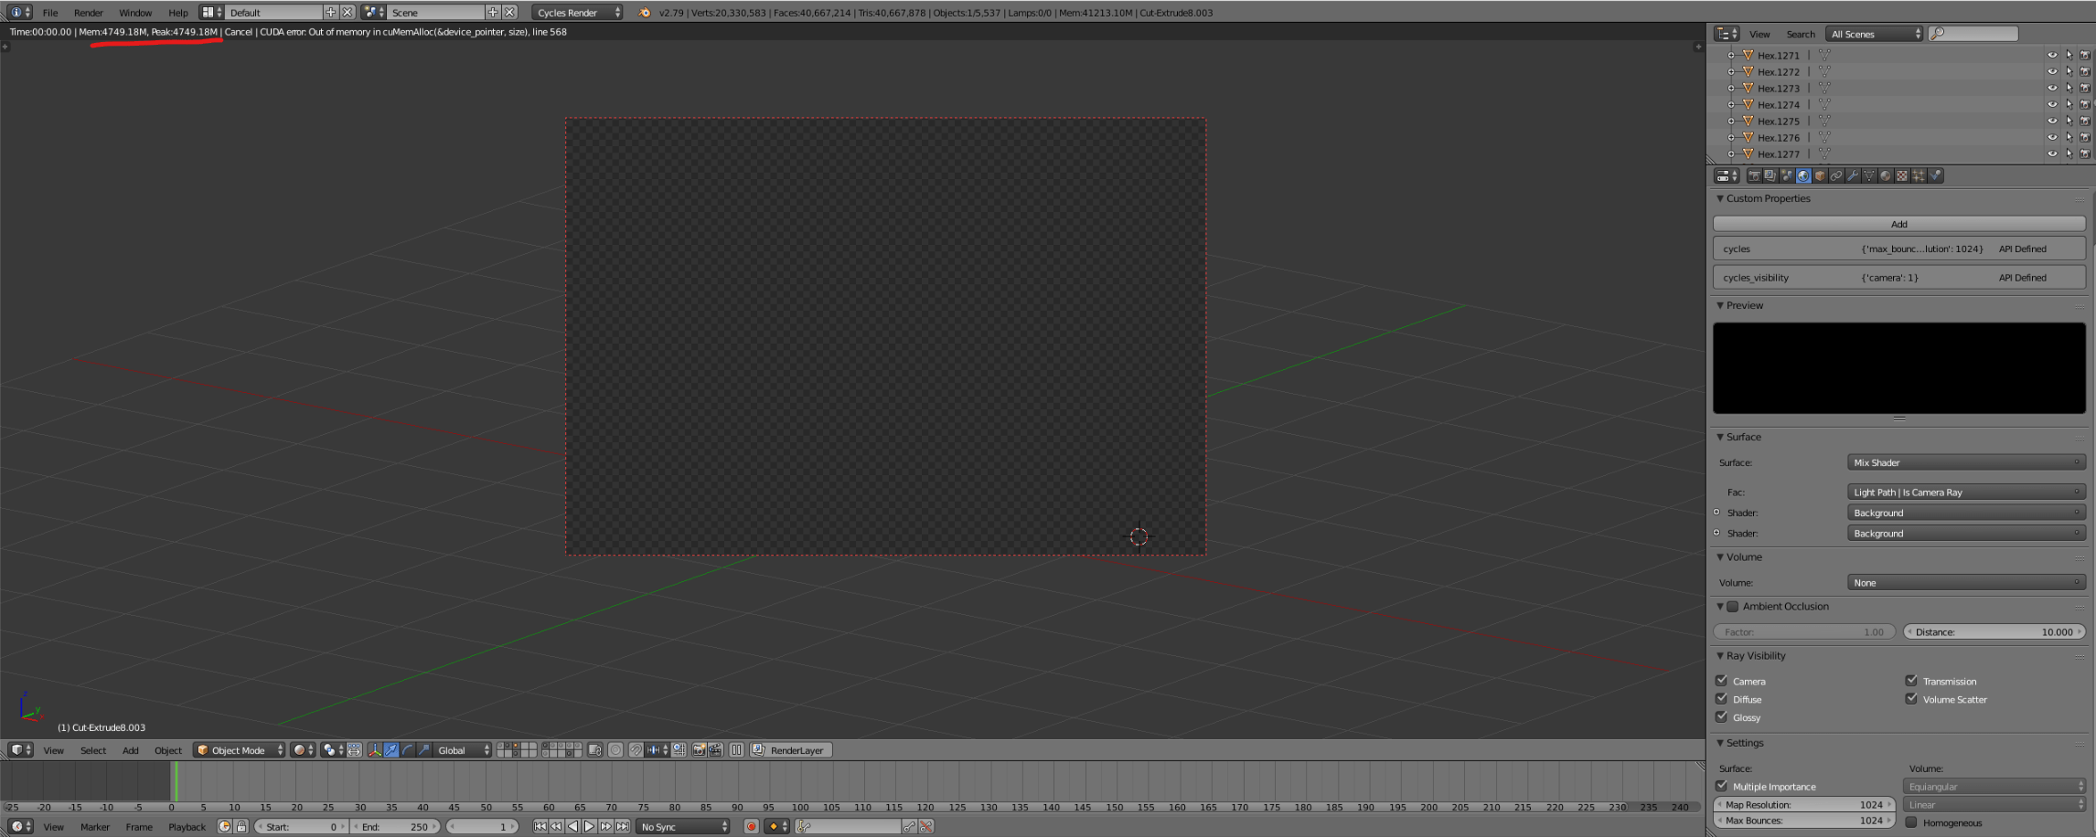Open the No Sync dropdown in timeline

click(x=681, y=826)
